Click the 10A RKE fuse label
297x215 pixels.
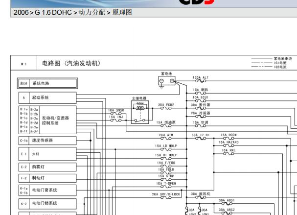228,150
